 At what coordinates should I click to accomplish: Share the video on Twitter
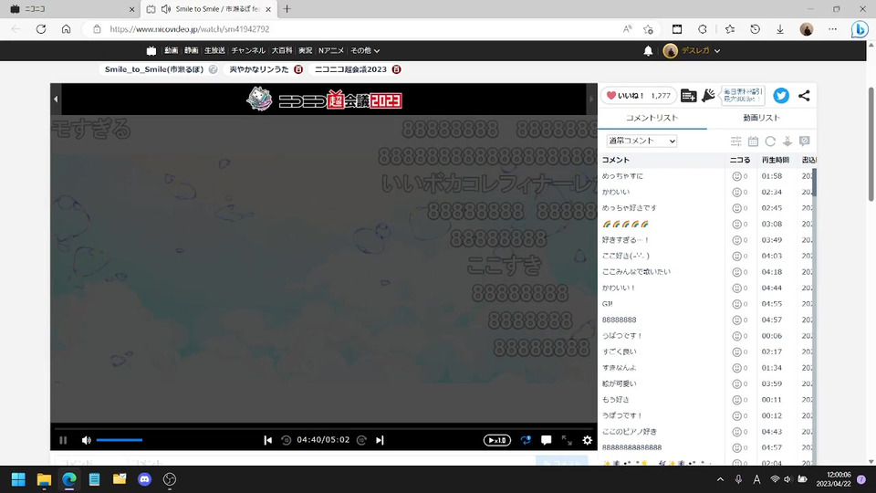(x=781, y=96)
